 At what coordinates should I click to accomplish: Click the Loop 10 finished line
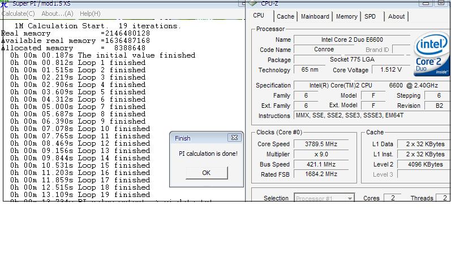pos(80,129)
